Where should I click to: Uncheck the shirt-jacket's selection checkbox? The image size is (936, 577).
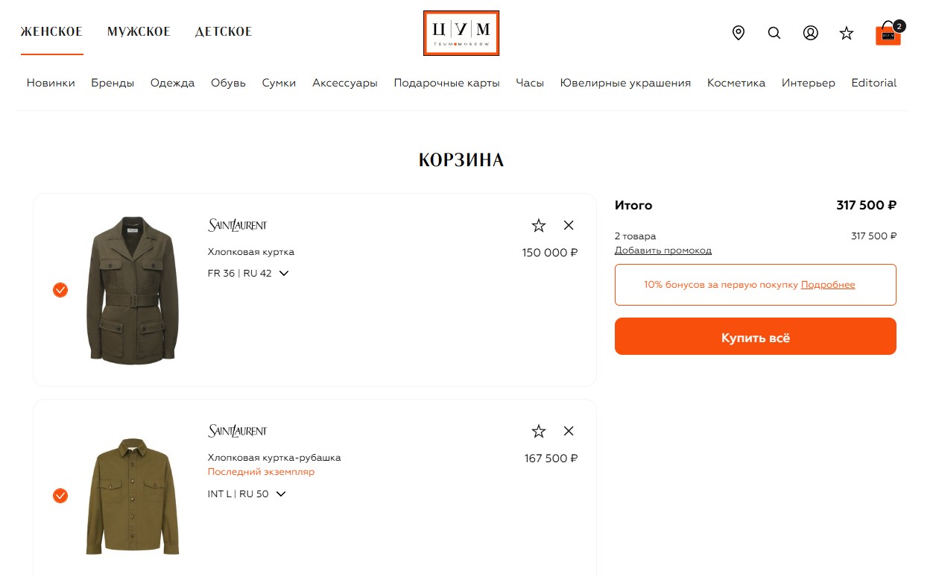(x=60, y=496)
